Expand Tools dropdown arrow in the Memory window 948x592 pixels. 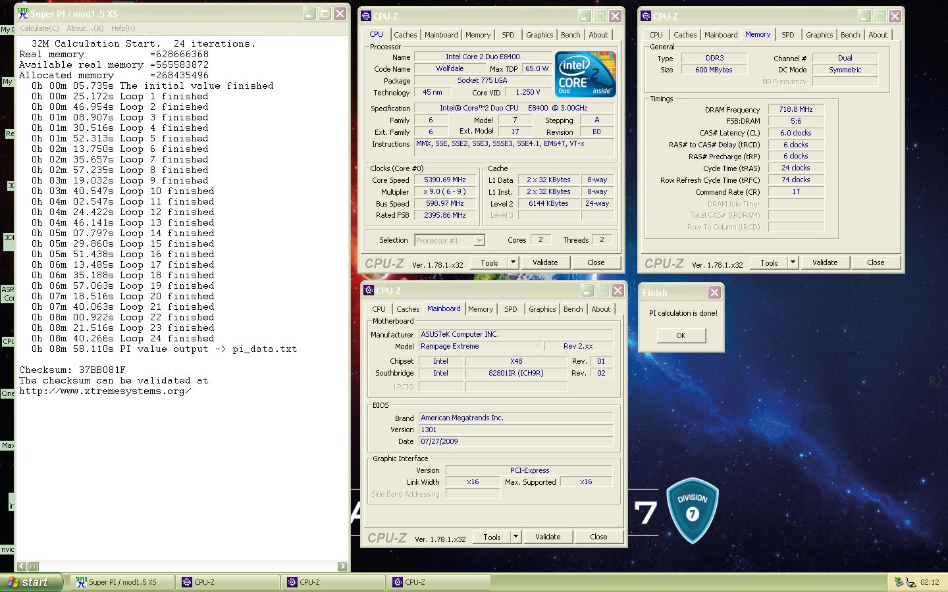pyautogui.click(x=793, y=262)
